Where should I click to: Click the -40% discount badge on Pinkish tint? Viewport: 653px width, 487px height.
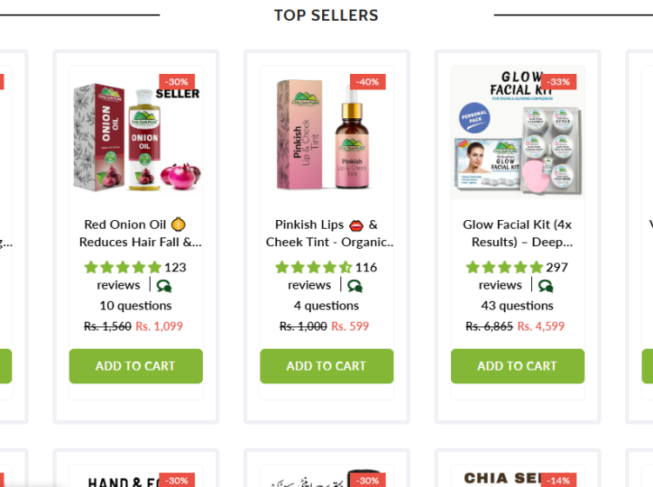tap(367, 82)
